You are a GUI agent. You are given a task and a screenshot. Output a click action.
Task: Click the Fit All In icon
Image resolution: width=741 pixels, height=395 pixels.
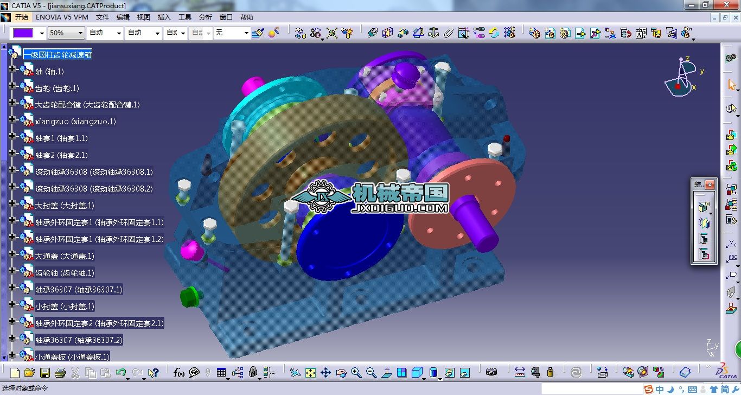(x=310, y=373)
